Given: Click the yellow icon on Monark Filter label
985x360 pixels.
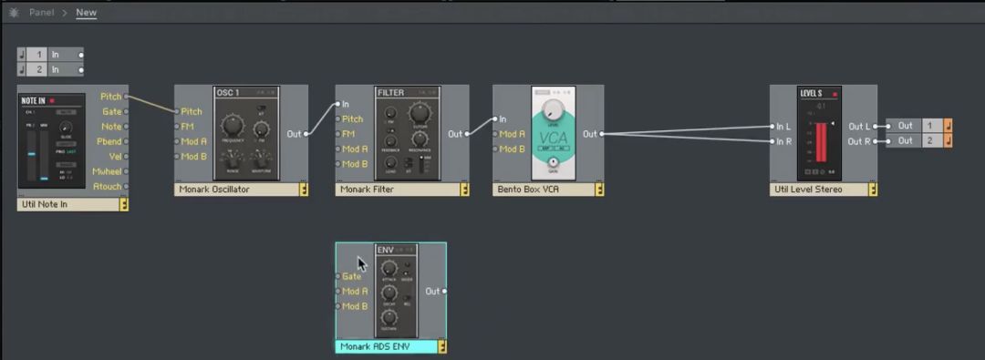Looking at the screenshot, I should 464,190.
